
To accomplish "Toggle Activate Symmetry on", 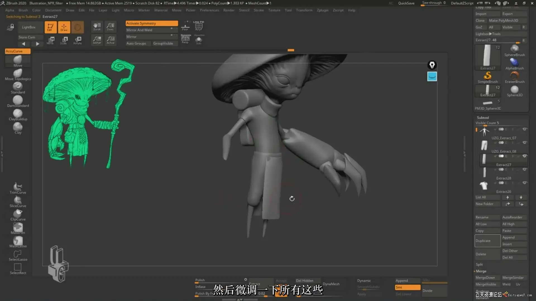I will click(152, 23).
